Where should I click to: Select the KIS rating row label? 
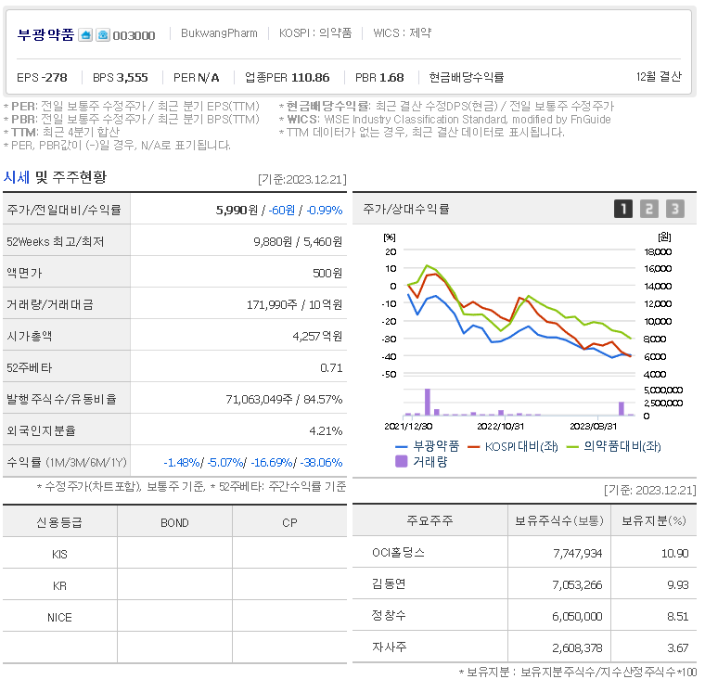click(59, 555)
